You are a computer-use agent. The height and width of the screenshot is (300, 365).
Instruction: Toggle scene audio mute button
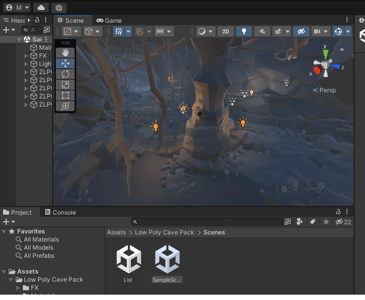tap(262, 32)
